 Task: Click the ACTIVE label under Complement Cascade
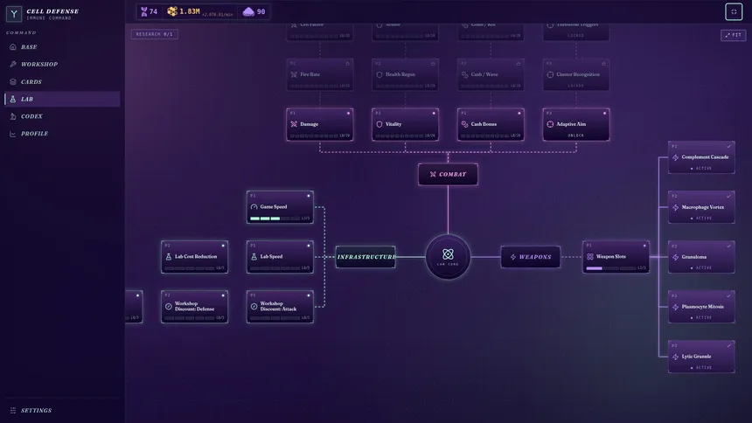(x=704, y=169)
